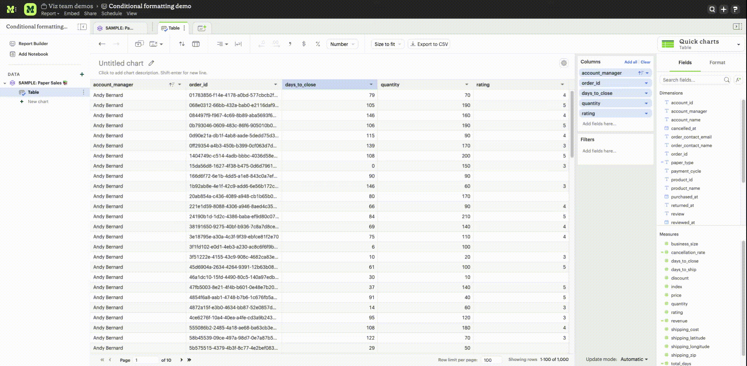Toggle sort on account_manager column pill
The height and width of the screenshot is (366, 747).
pos(640,73)
